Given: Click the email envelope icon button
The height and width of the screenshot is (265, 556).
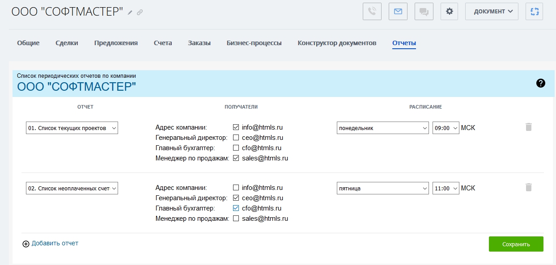Looking at the screenshot, I should click(x=398, y=12).
